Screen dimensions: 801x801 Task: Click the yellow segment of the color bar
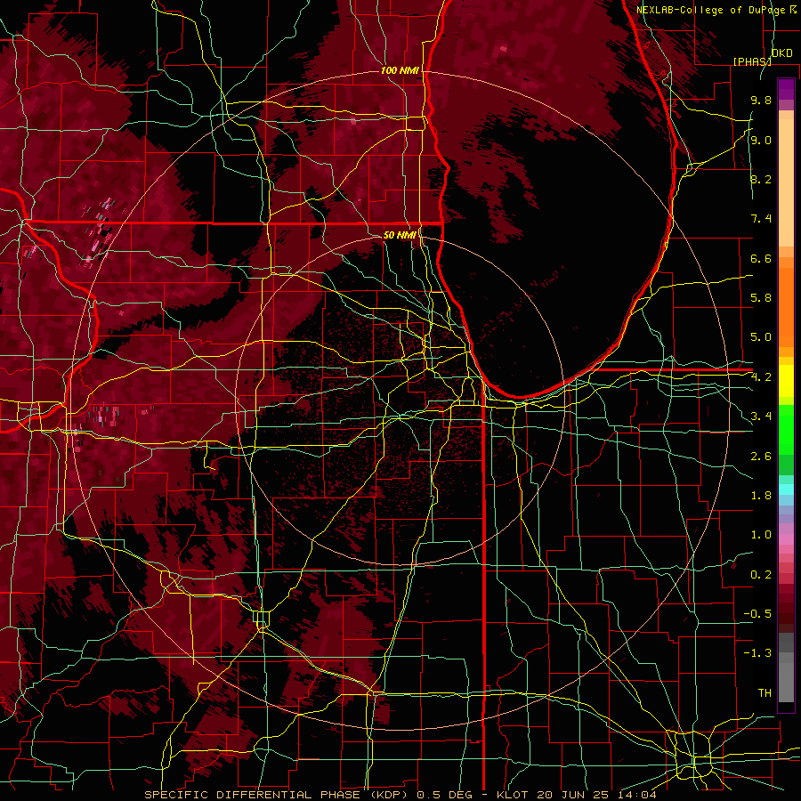(786, 381)
